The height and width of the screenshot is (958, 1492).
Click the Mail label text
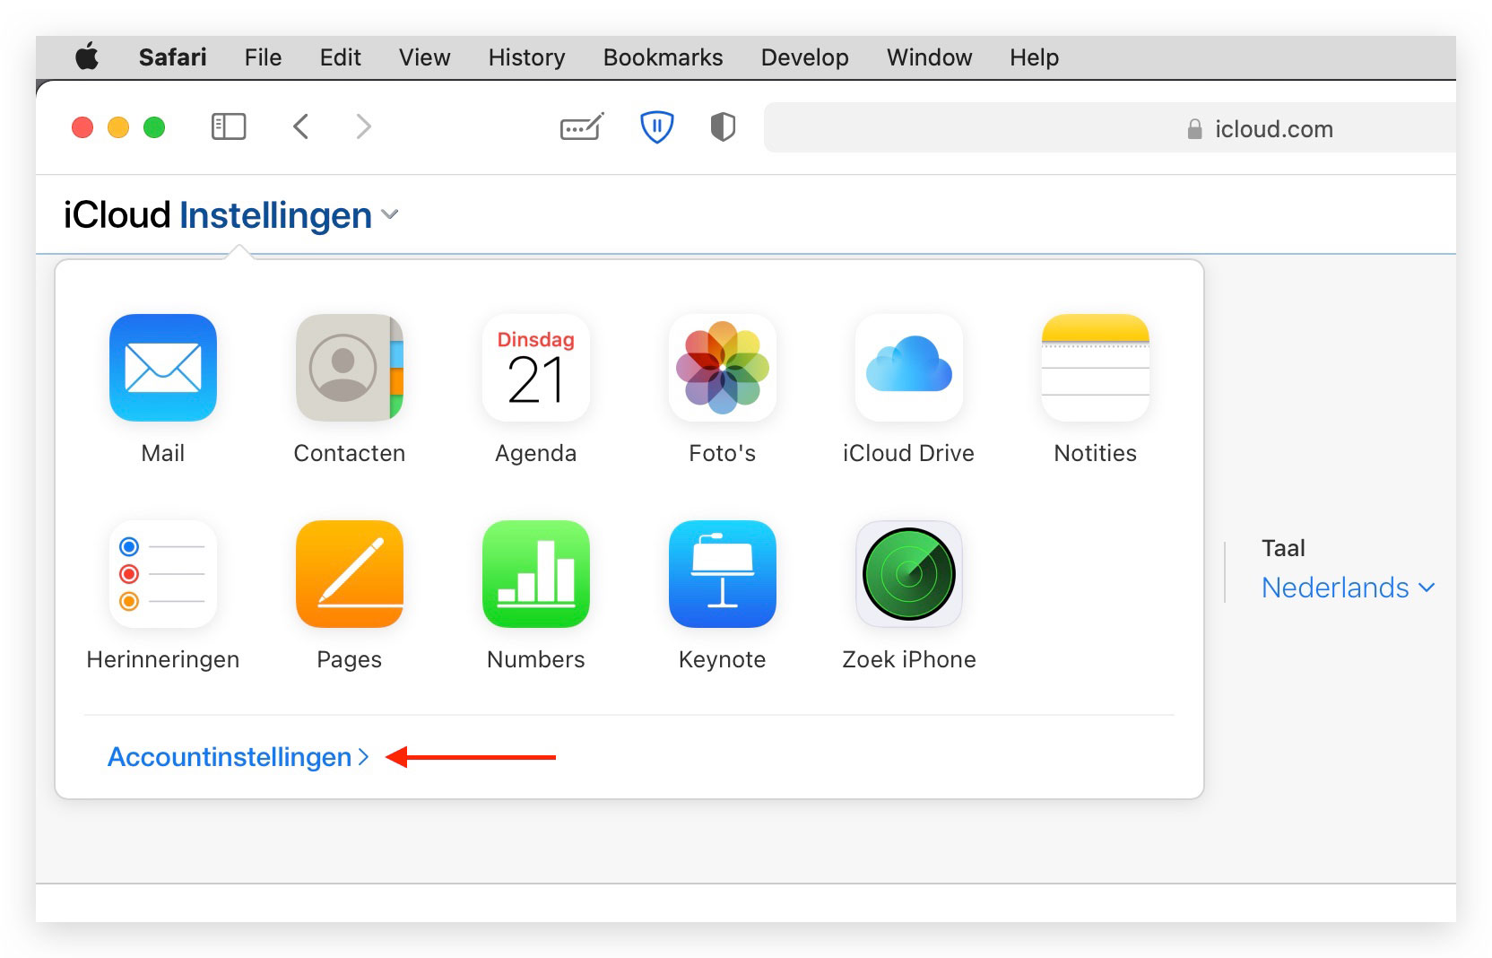click(x=163, y=453)
